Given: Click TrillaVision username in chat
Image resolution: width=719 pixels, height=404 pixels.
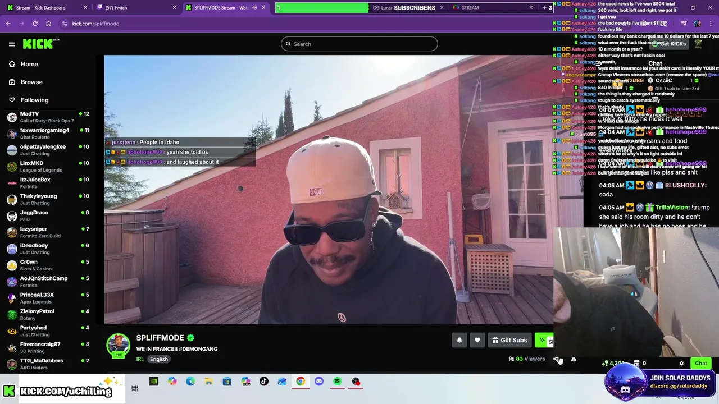Looking at the screenshot, I should click(x=672, y=207).
